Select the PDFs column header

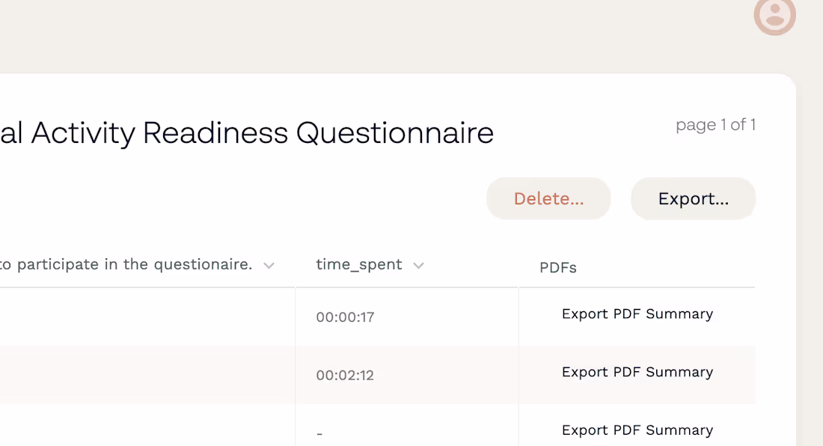coord(558,267)
